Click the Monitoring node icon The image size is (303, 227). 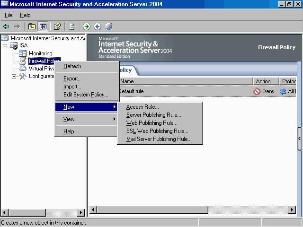pos(23,53)
